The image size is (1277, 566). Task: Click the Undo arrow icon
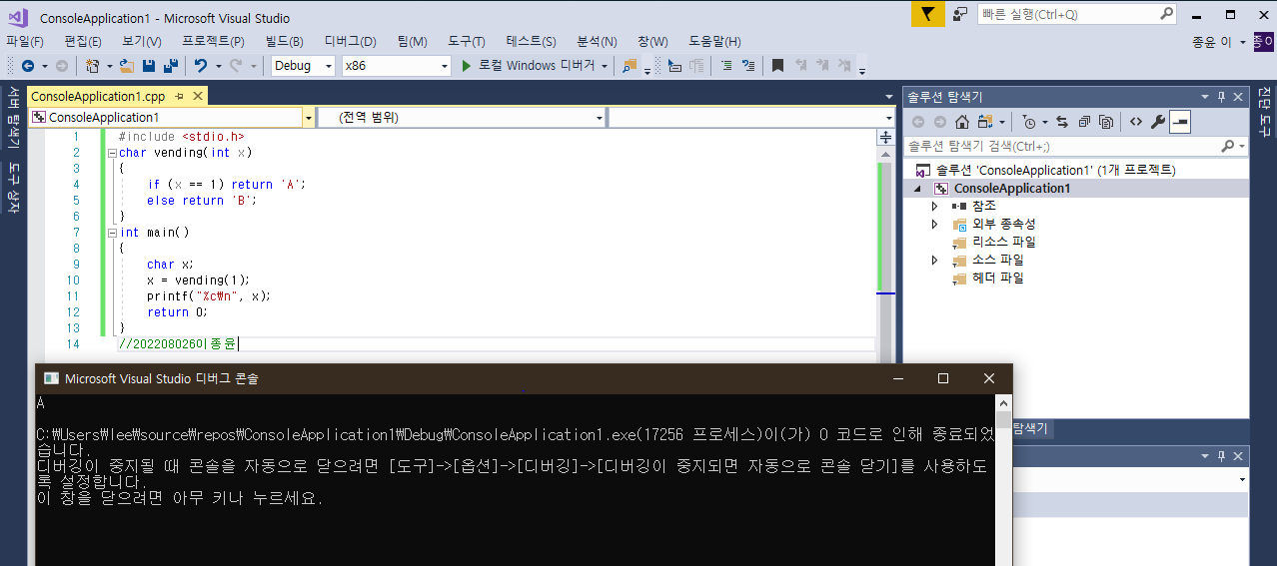pyautogui.click(x=201, y=66)
